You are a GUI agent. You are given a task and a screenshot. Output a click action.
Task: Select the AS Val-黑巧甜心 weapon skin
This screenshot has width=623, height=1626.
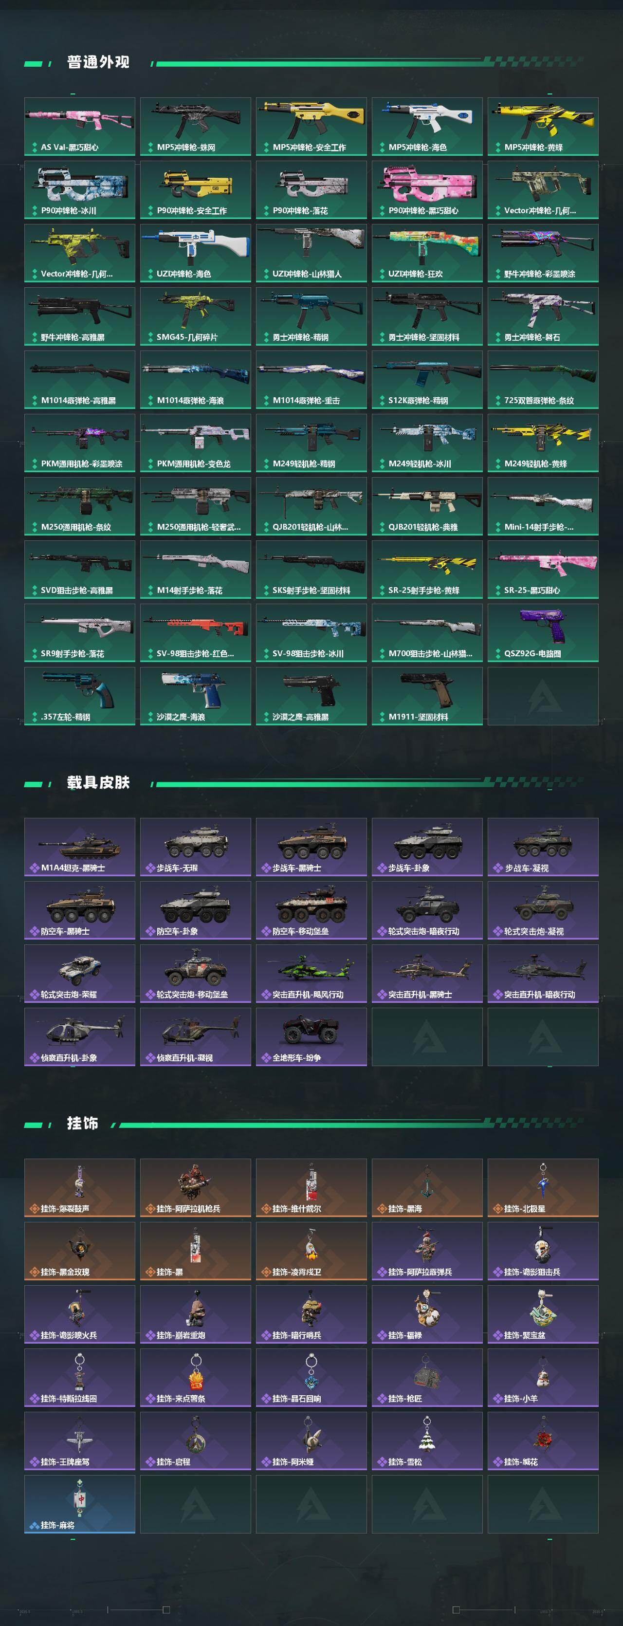[x=79, y=126]
